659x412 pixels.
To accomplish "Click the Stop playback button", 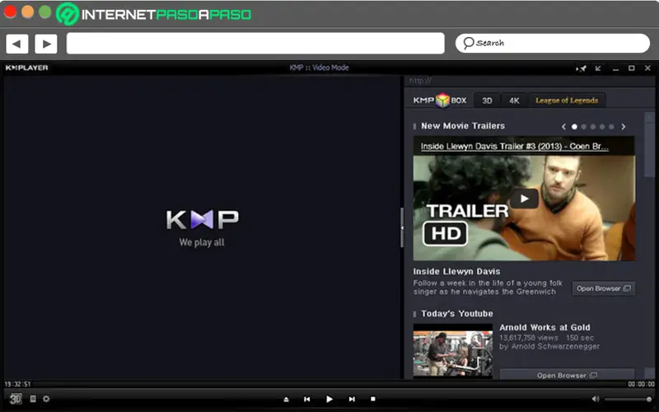I will (x=373, y=399).
